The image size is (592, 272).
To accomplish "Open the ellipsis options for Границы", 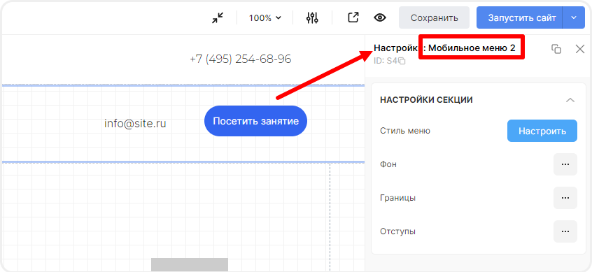I will [x=565, y=198].
